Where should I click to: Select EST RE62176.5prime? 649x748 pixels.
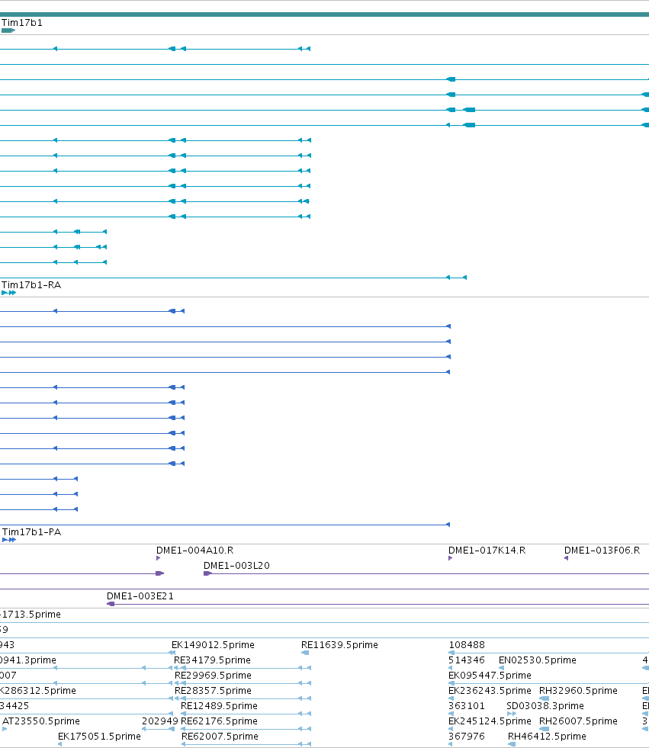pyautogui.click(x=219, y=721)
